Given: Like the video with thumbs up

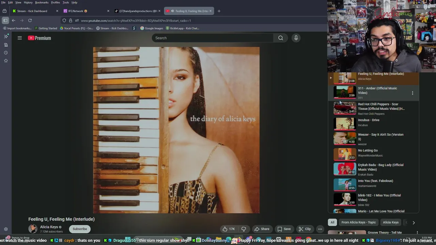Looking at the screenshot, I should (229, 229).
